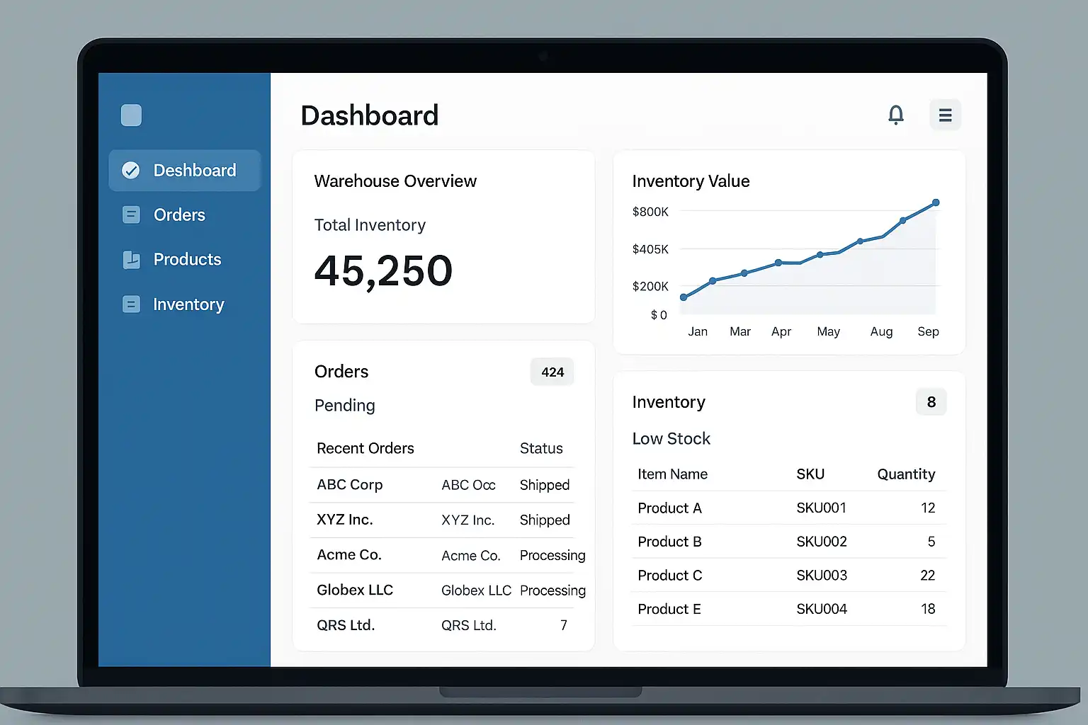Select the 424 pending orders badge
The image size is (1088, 725).
point(552,372)
